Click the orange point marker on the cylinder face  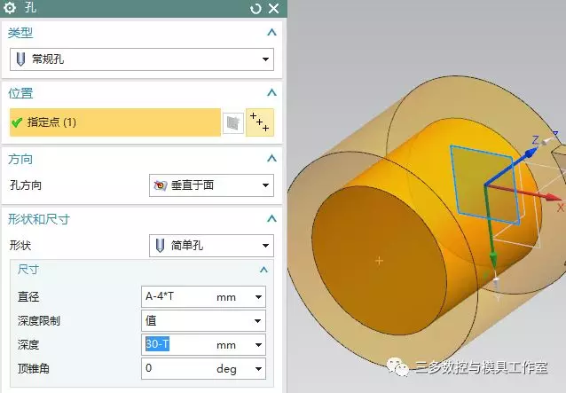click(x=379, y=261)
